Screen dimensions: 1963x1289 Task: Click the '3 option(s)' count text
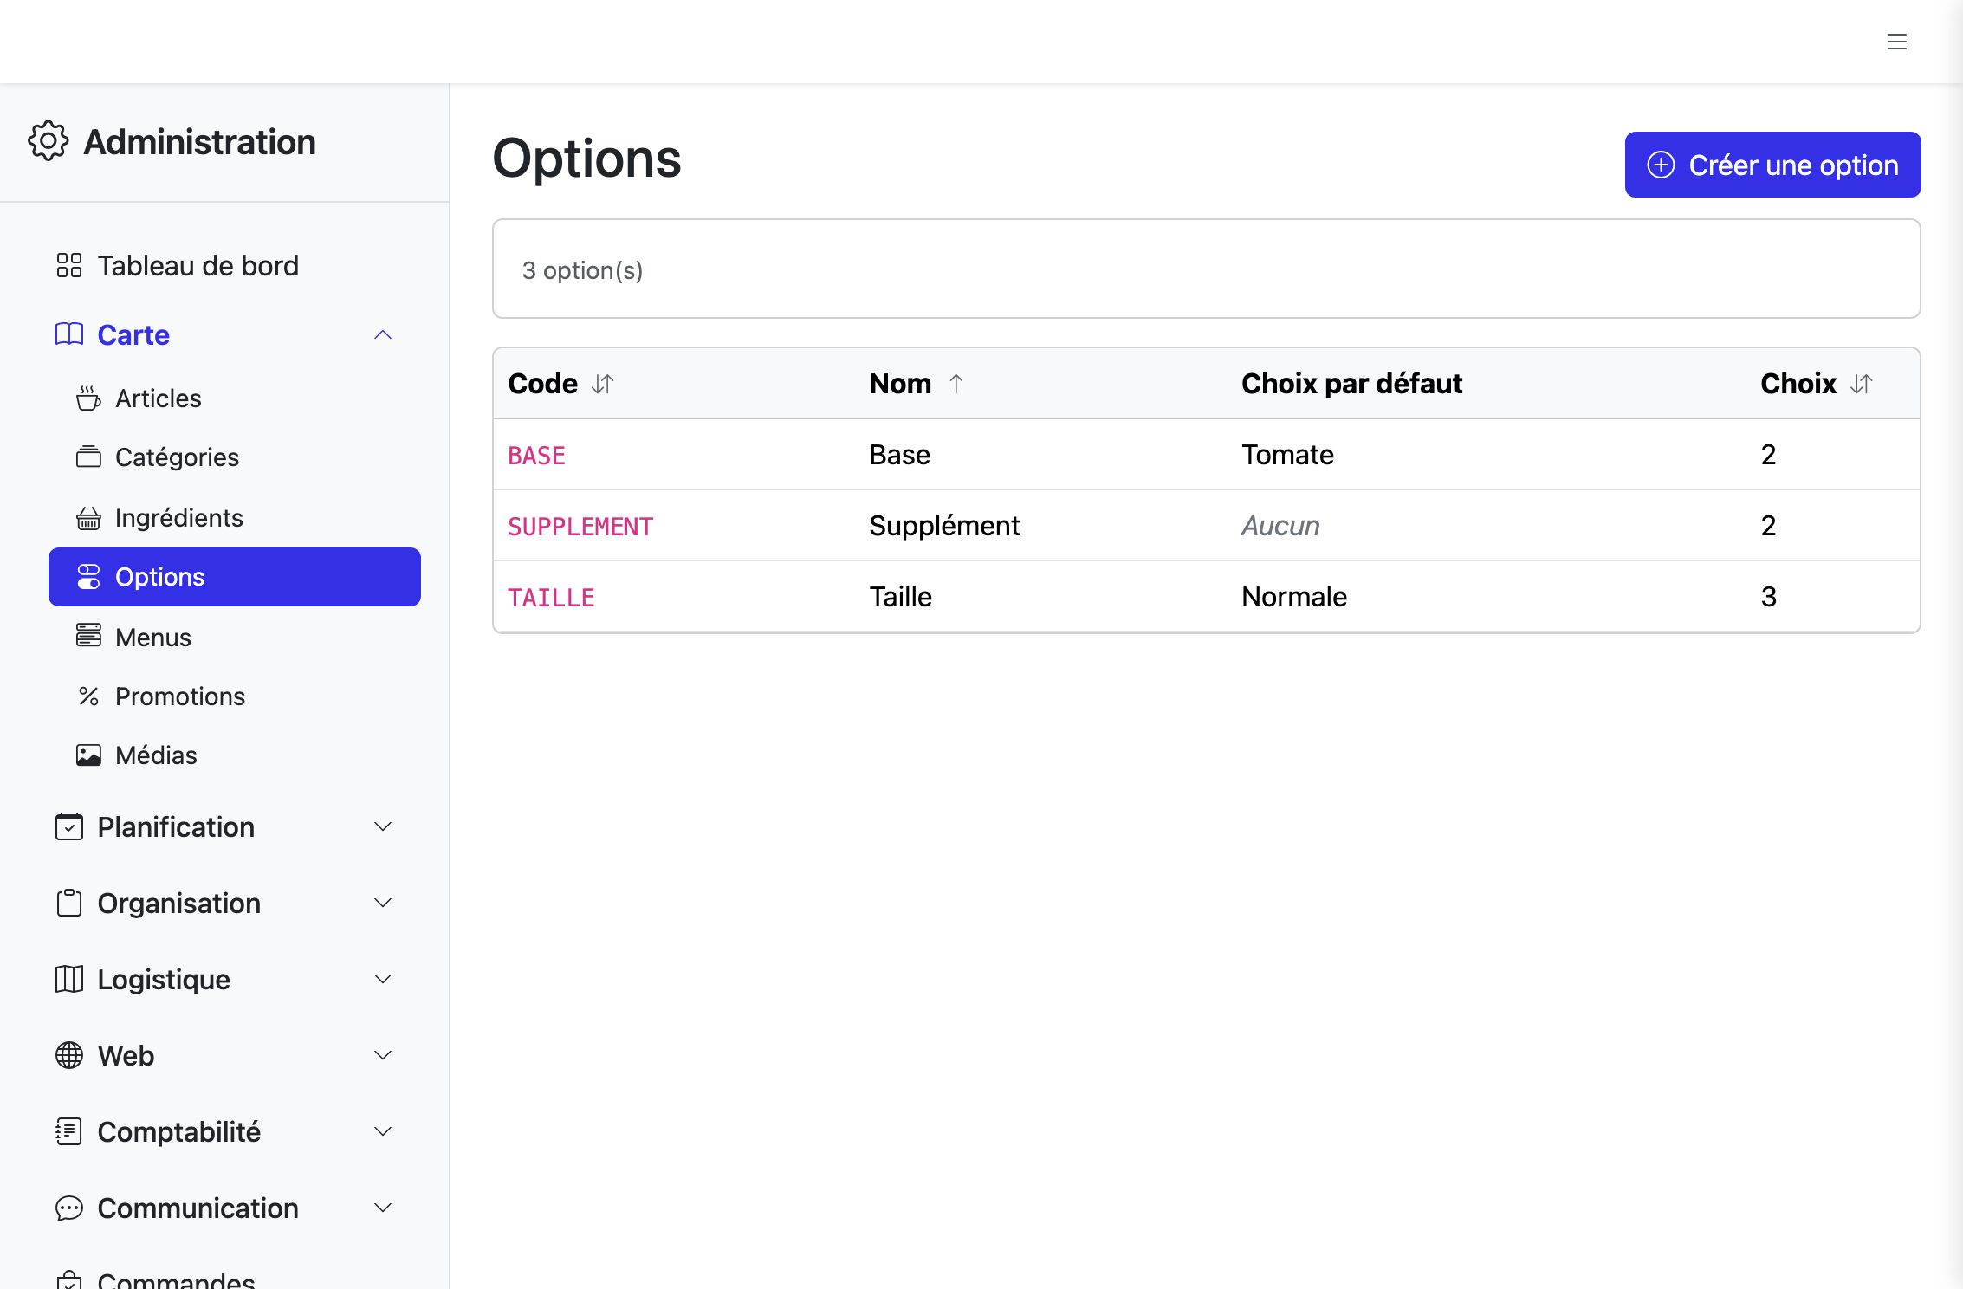coord(582,270)
